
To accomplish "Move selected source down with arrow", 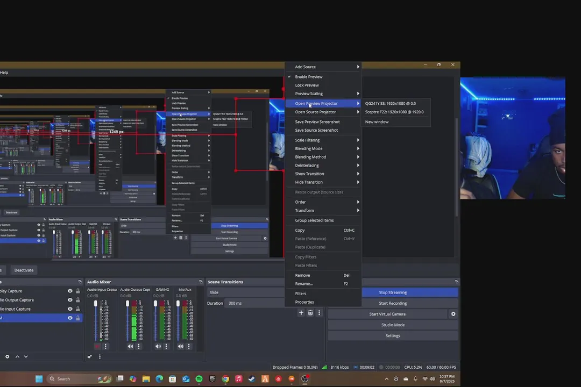I will click(26, 357).
